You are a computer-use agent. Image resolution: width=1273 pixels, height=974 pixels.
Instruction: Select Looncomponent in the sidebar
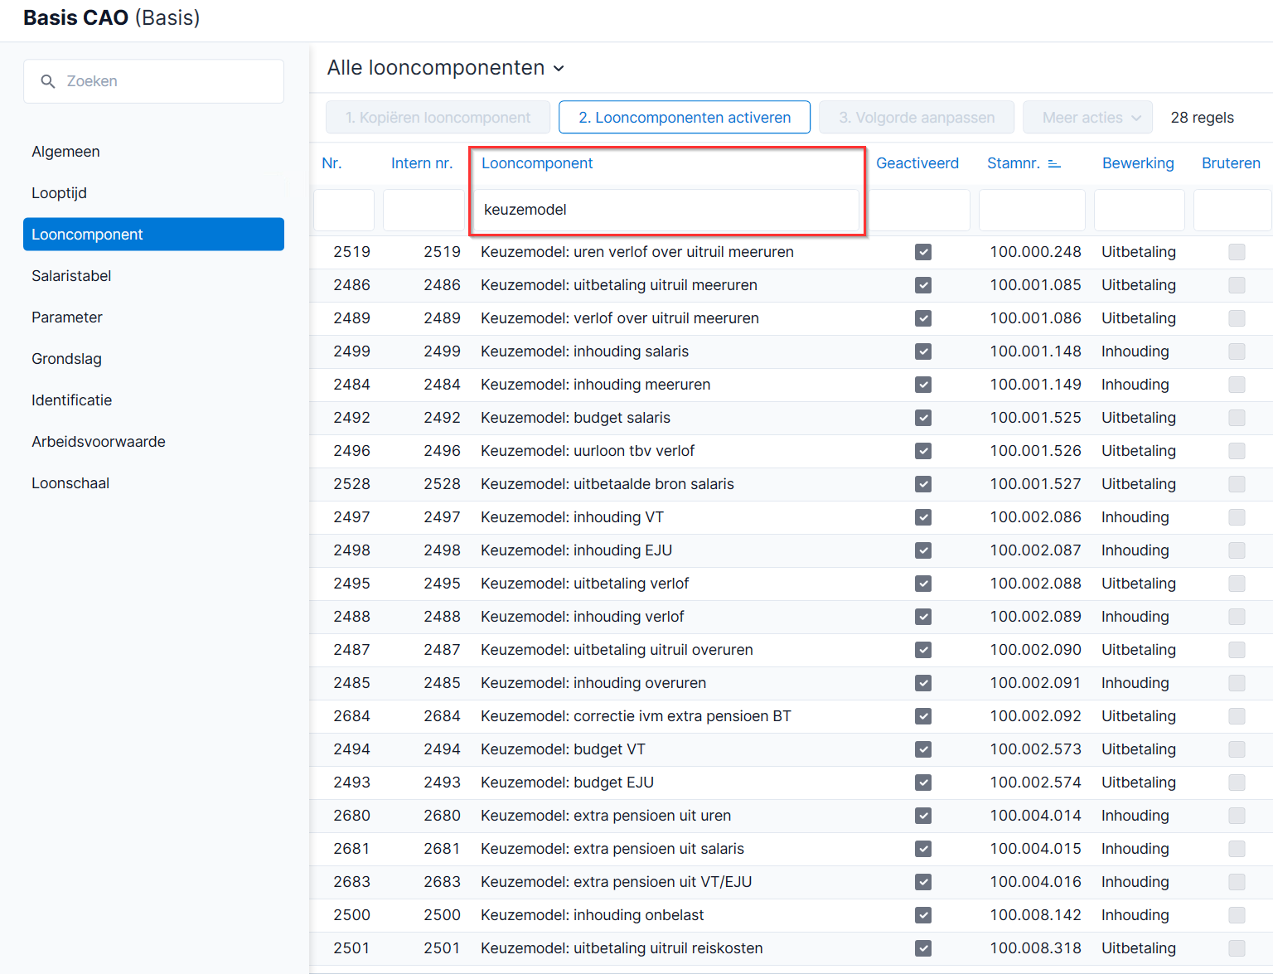(x=153, y=235)
